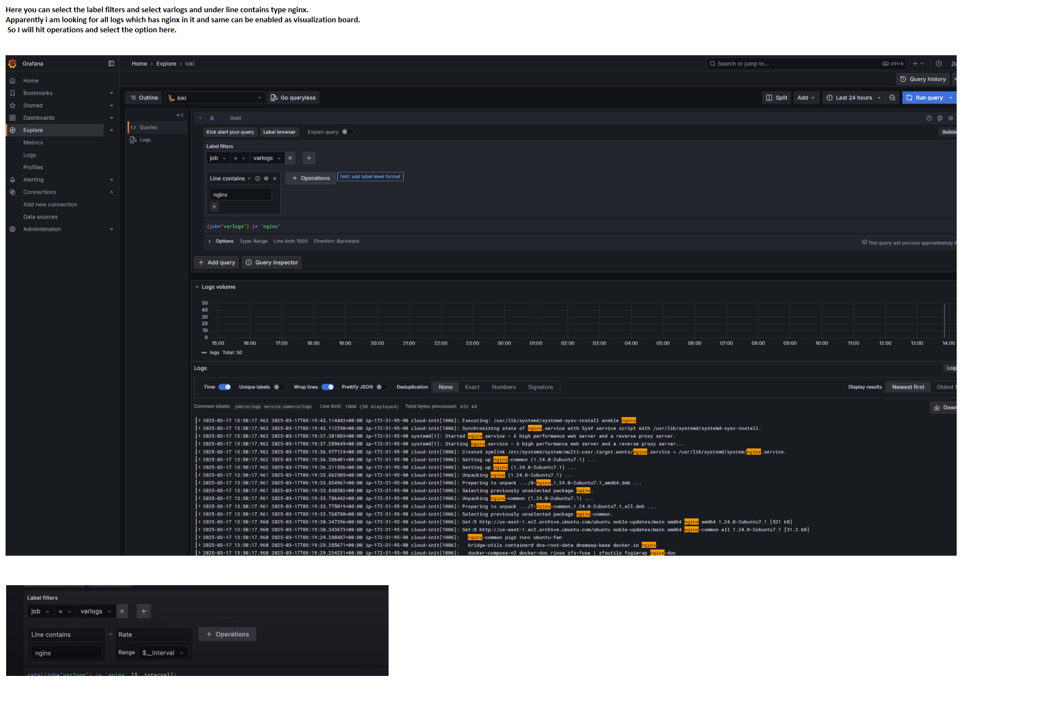1057x701 pixels.
Task: Click the Grafana logo icon
Action: click(12, 63)
